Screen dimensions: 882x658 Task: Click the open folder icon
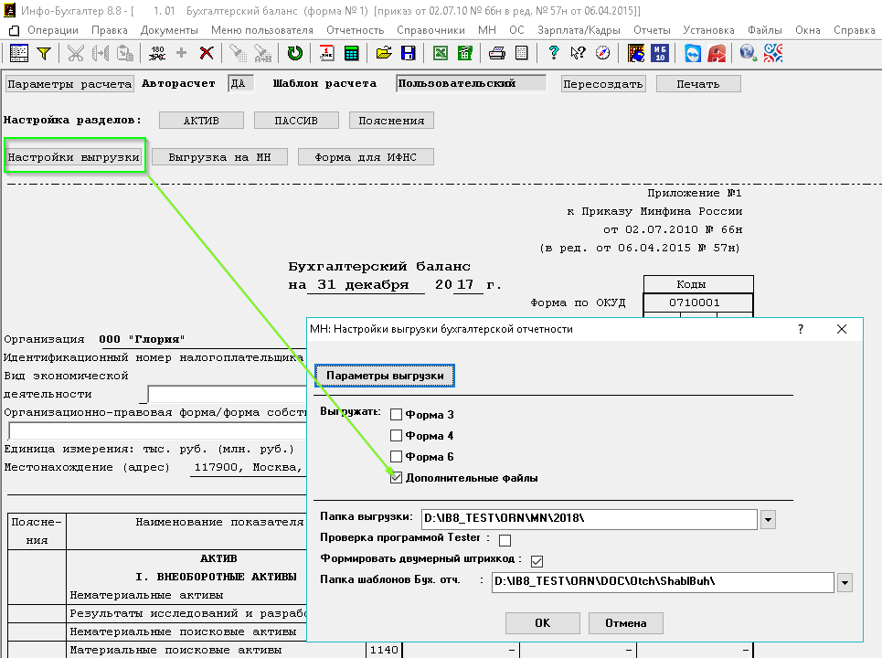[384, 53]
